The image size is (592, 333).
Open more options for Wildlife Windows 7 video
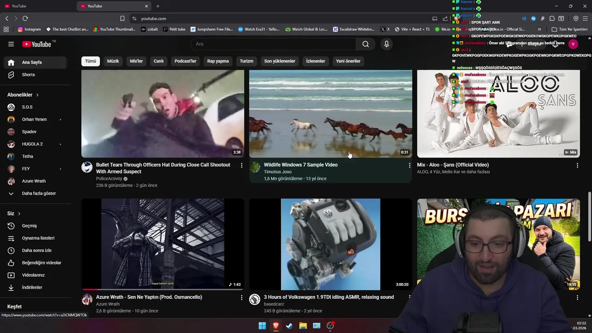pos(409,165)
